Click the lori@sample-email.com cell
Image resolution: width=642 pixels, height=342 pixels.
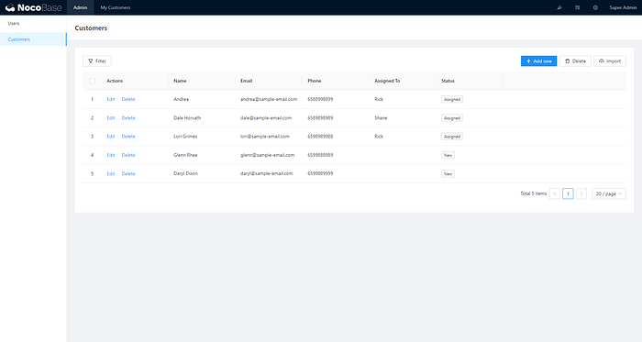(x=264, y=137)
